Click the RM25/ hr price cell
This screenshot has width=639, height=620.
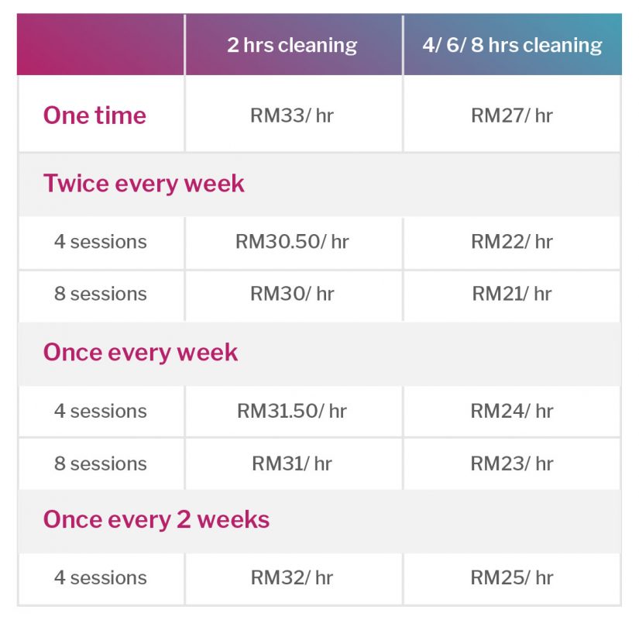(512, 577)
